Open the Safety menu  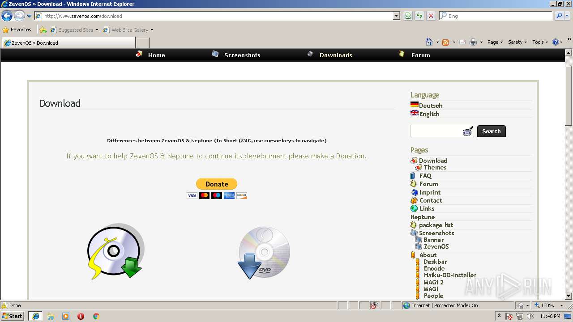(x=517, y=42)
